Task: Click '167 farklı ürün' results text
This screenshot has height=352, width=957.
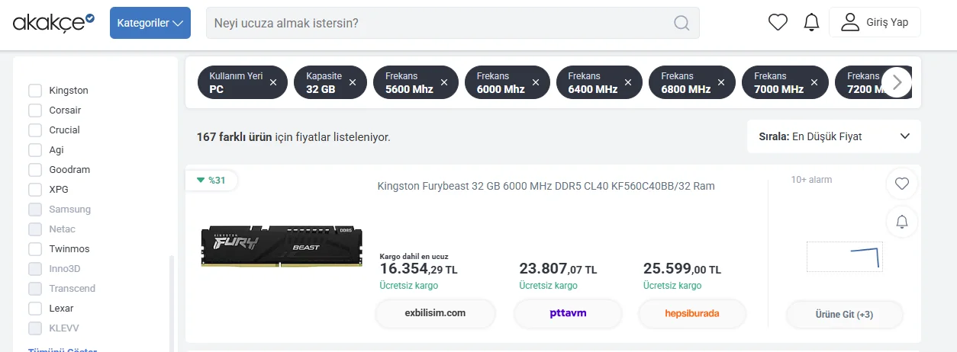Action: [x=234, y=137]
